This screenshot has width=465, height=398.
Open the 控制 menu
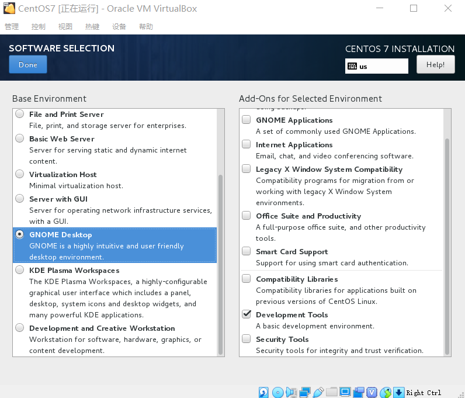(x=38, y=27)
